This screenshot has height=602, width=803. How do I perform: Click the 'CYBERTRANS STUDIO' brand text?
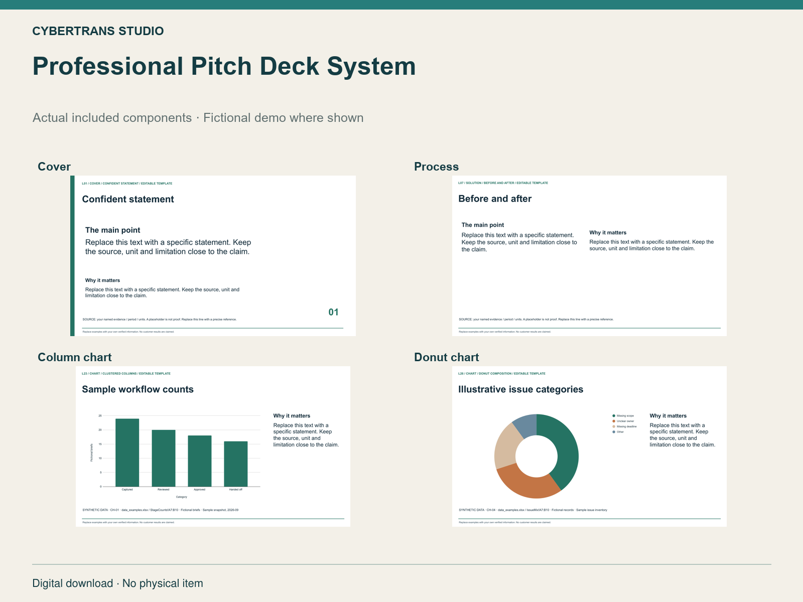click(98, 31)
